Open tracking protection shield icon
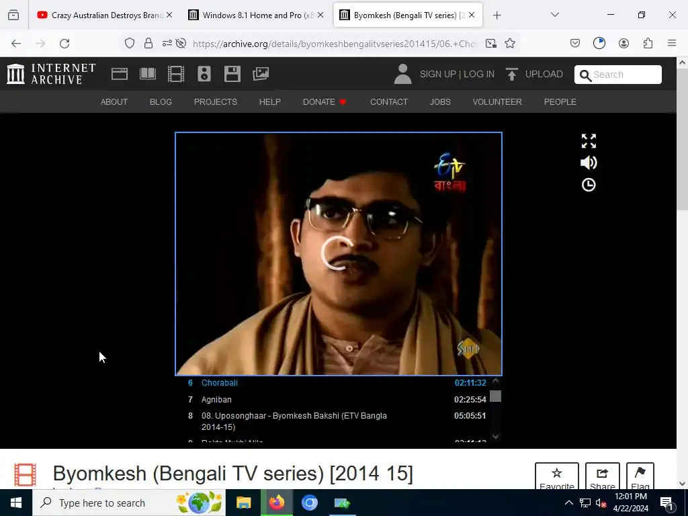 click(x=130, y=44)
